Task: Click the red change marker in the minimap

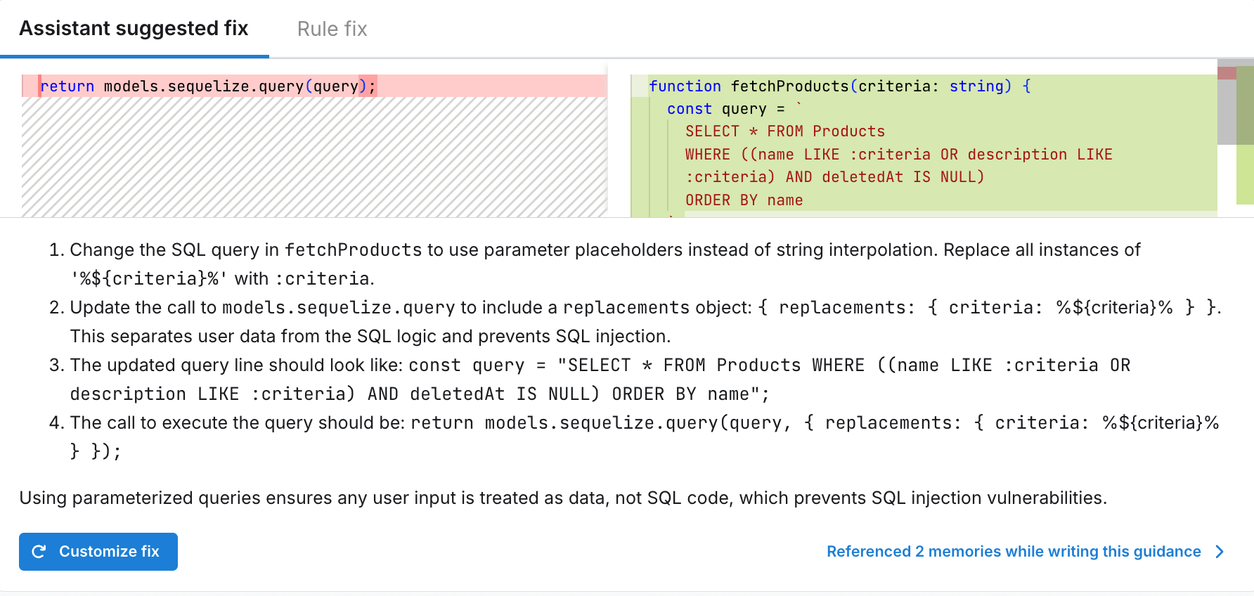Action: (x=1227, y=73)
